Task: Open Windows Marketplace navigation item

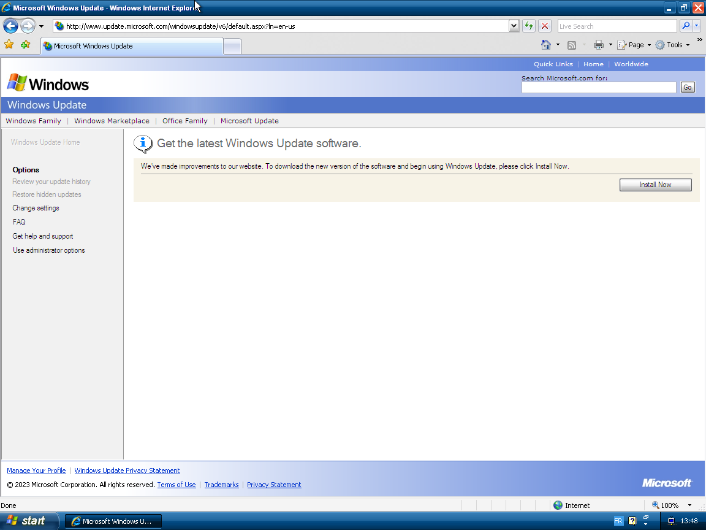Action: (112, 121)
